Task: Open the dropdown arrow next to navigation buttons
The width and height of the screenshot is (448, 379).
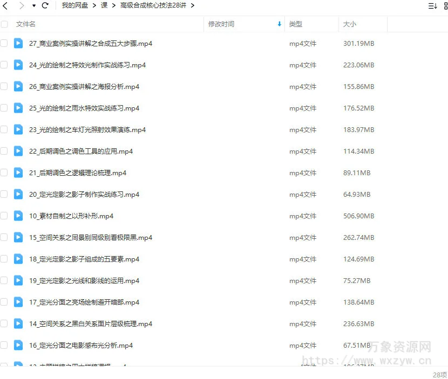Action: (32, 5)
